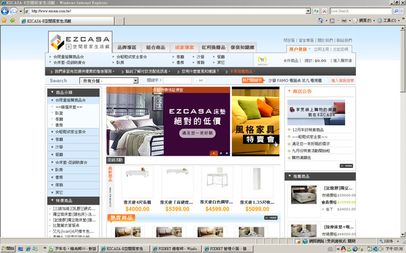Open the 紅利換贈品 navigation tab

click(x=214, y=47)
